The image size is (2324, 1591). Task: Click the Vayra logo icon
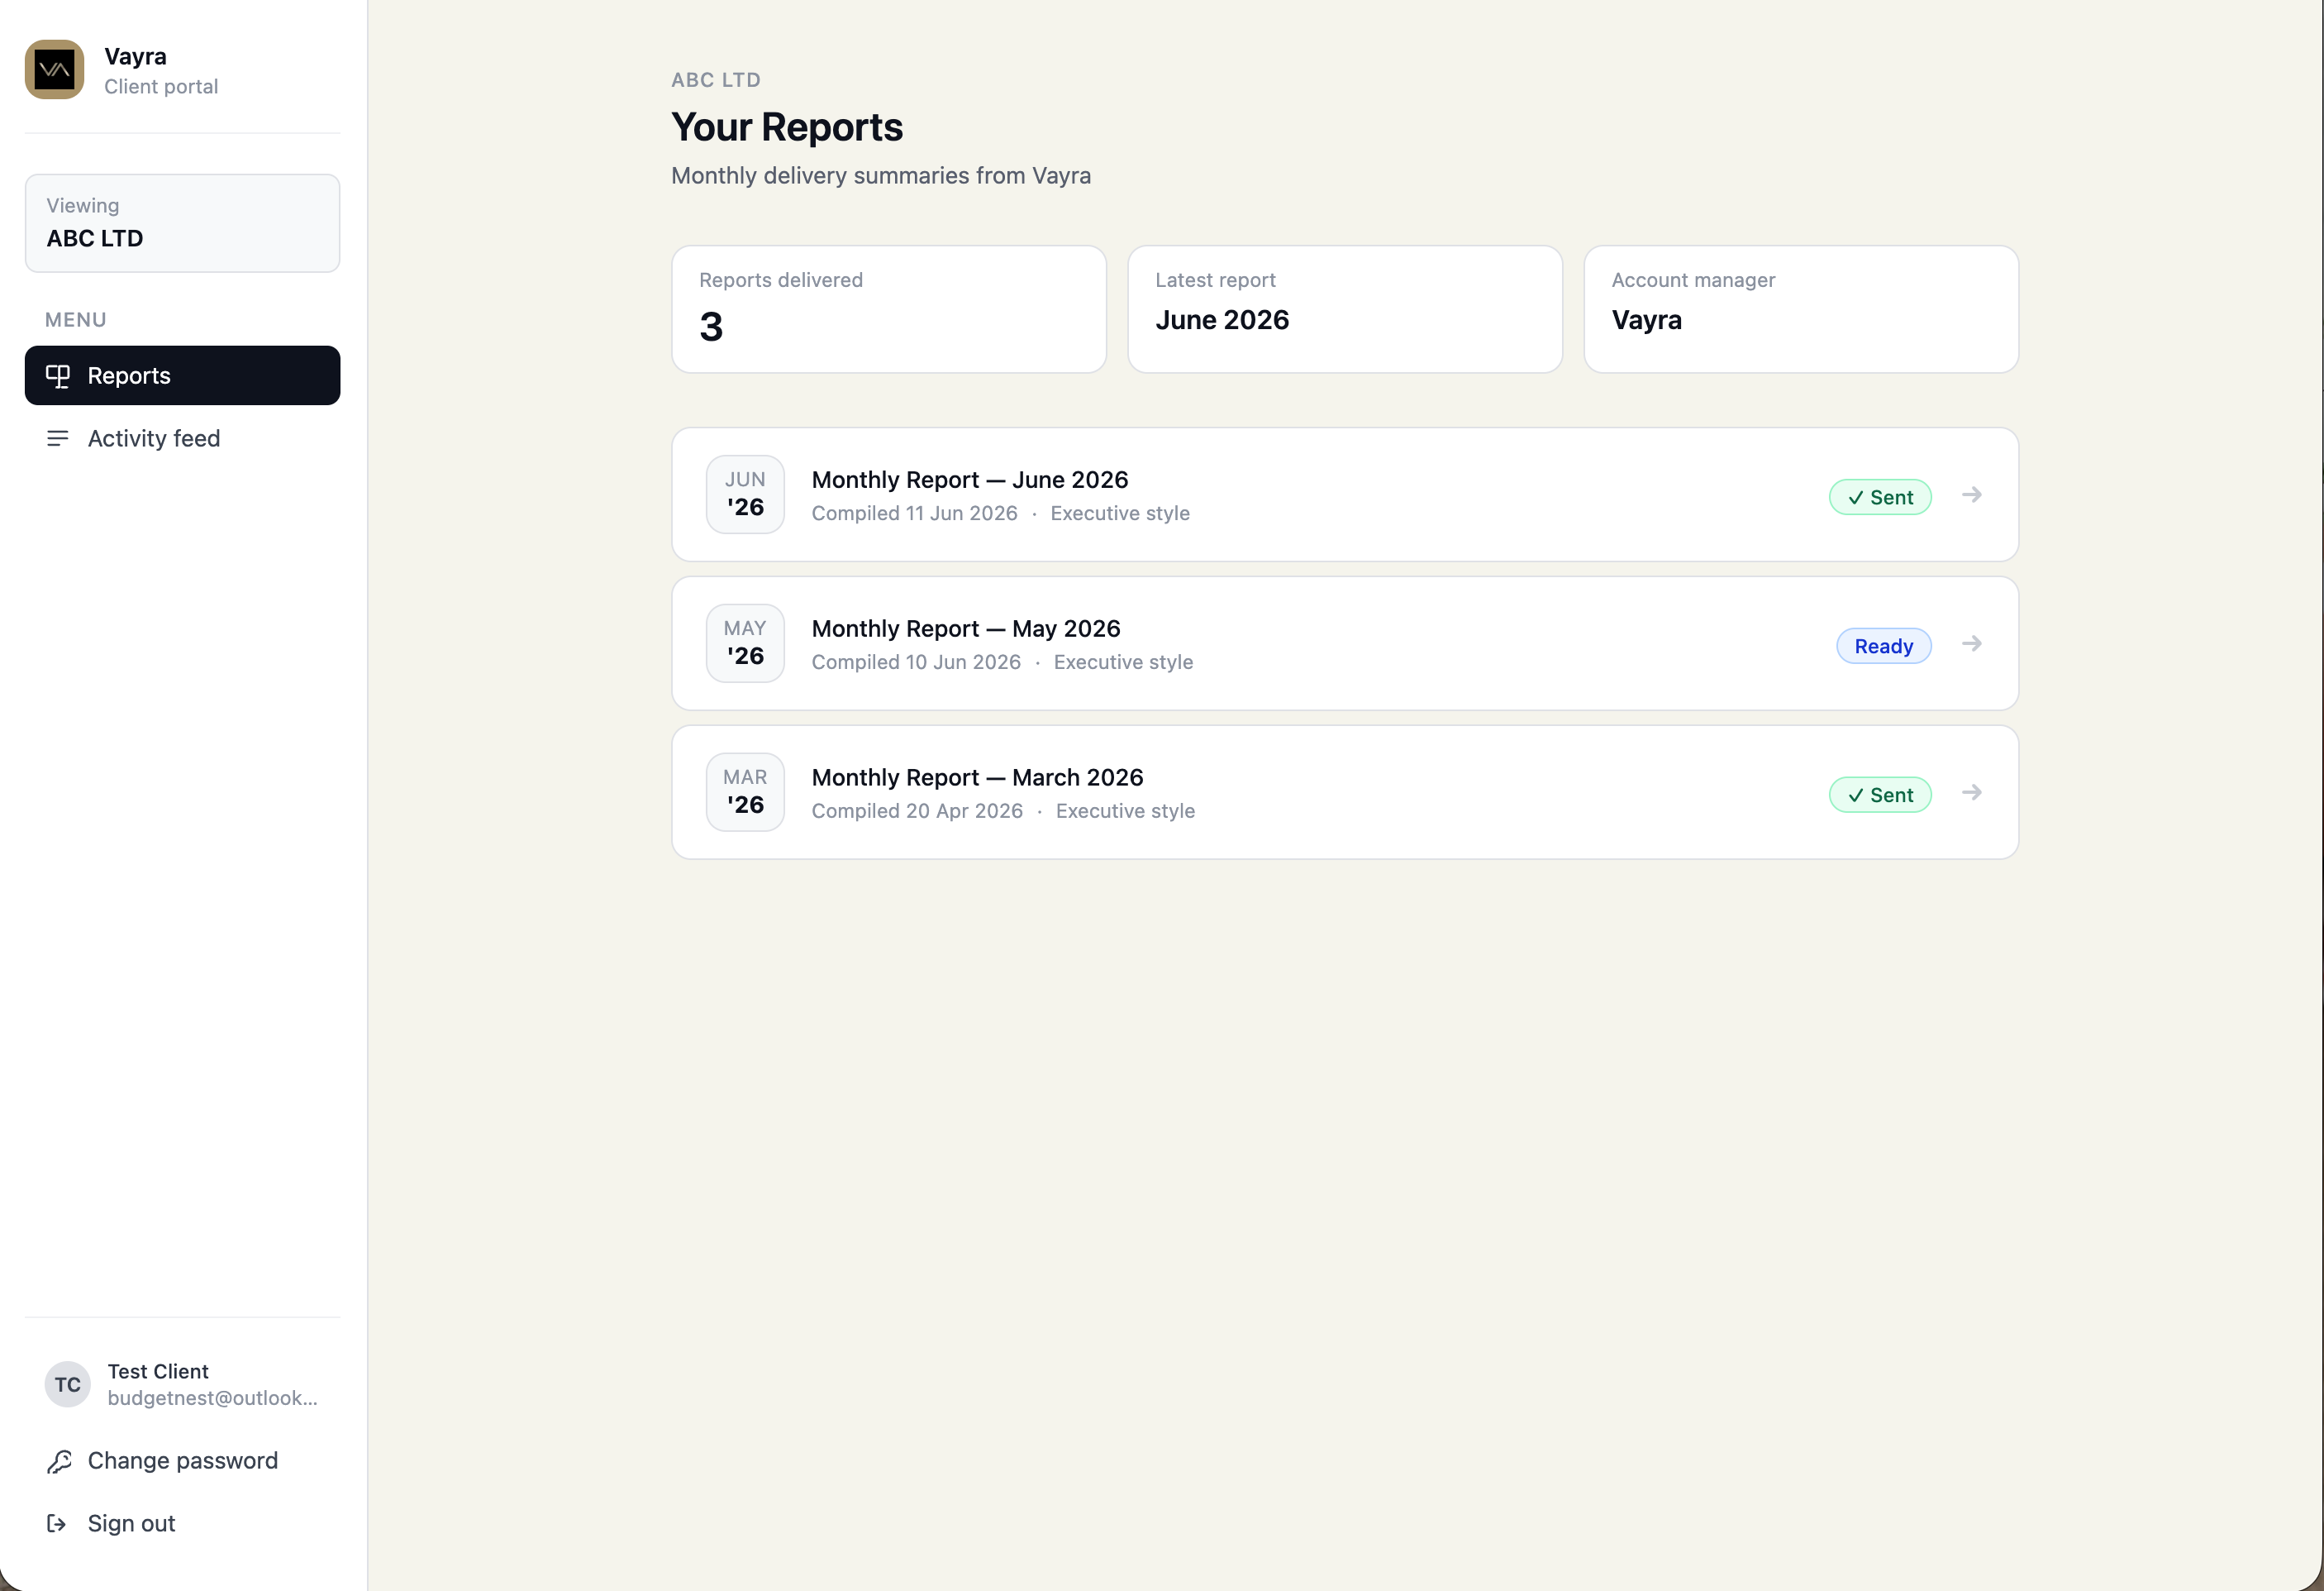[54, 69]
